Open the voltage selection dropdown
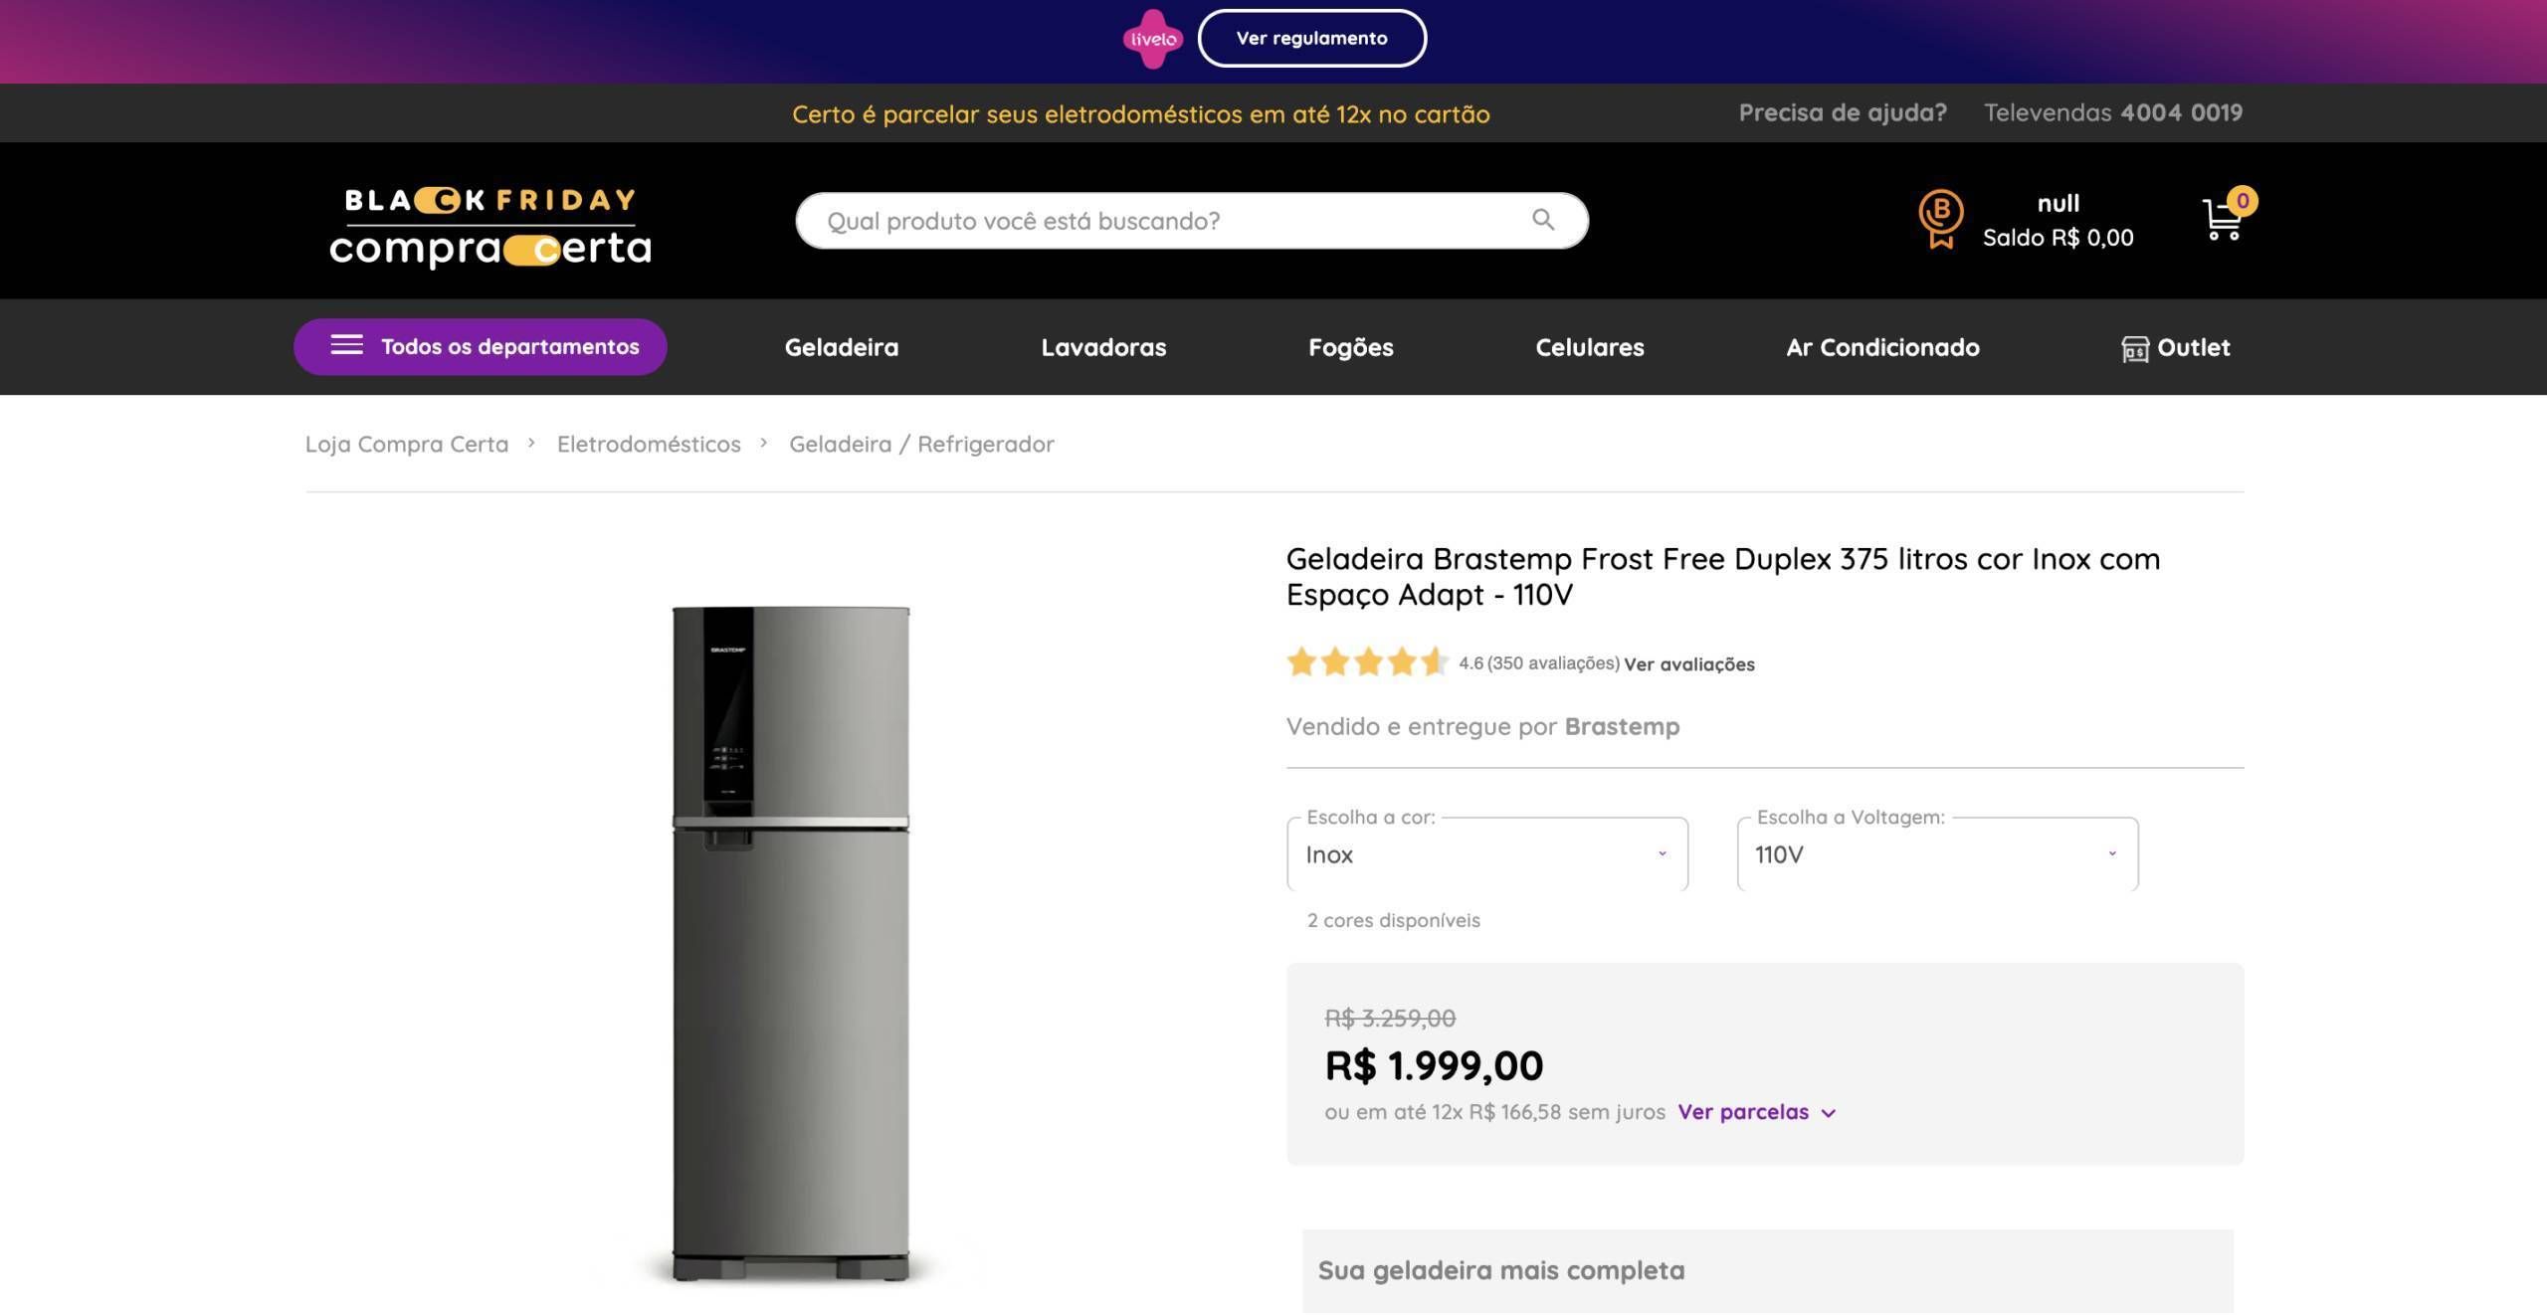 click(x=1936, y=854)
